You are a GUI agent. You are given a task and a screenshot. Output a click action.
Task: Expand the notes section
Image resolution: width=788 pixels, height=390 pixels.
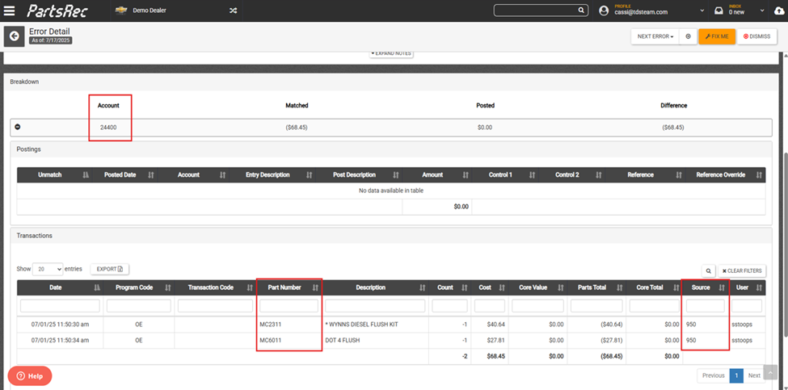pos(391,53)
